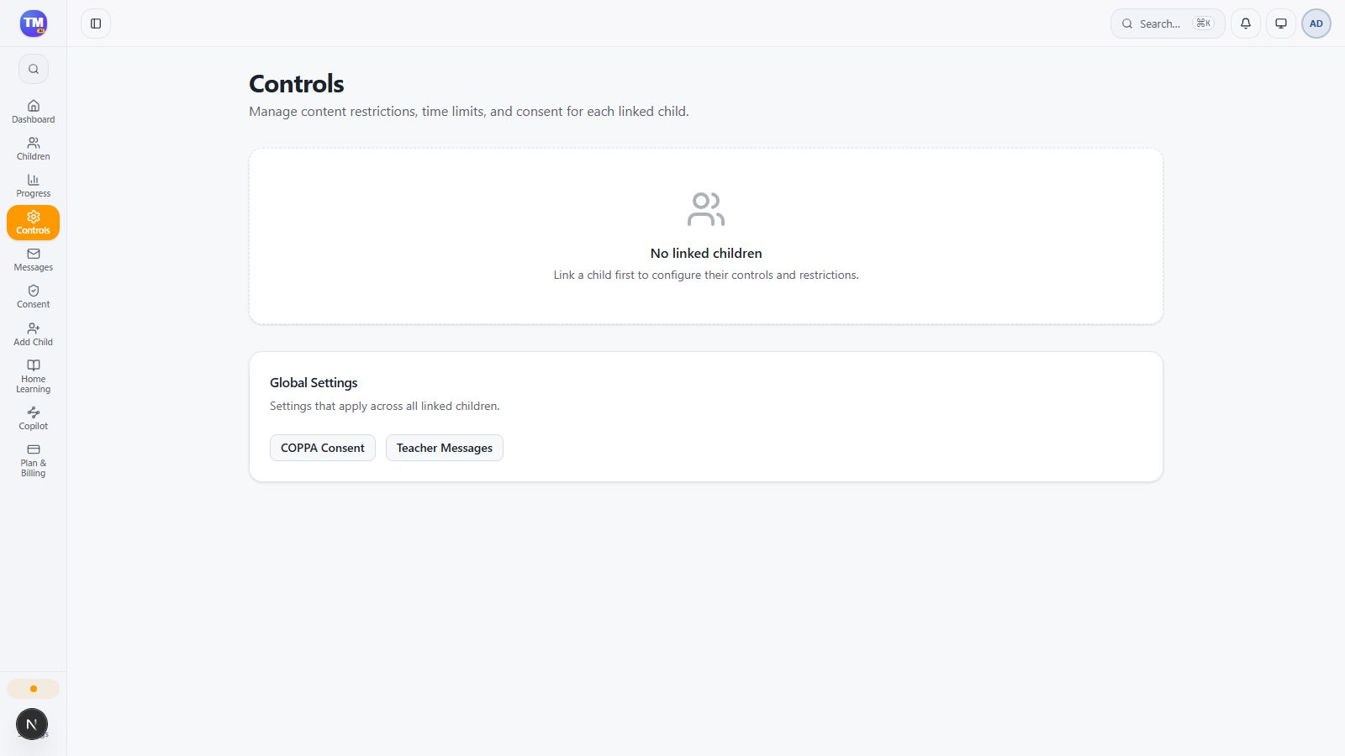Toggle the sidebar collapse button
The image size is (1345, 756).
click(96, 24)
